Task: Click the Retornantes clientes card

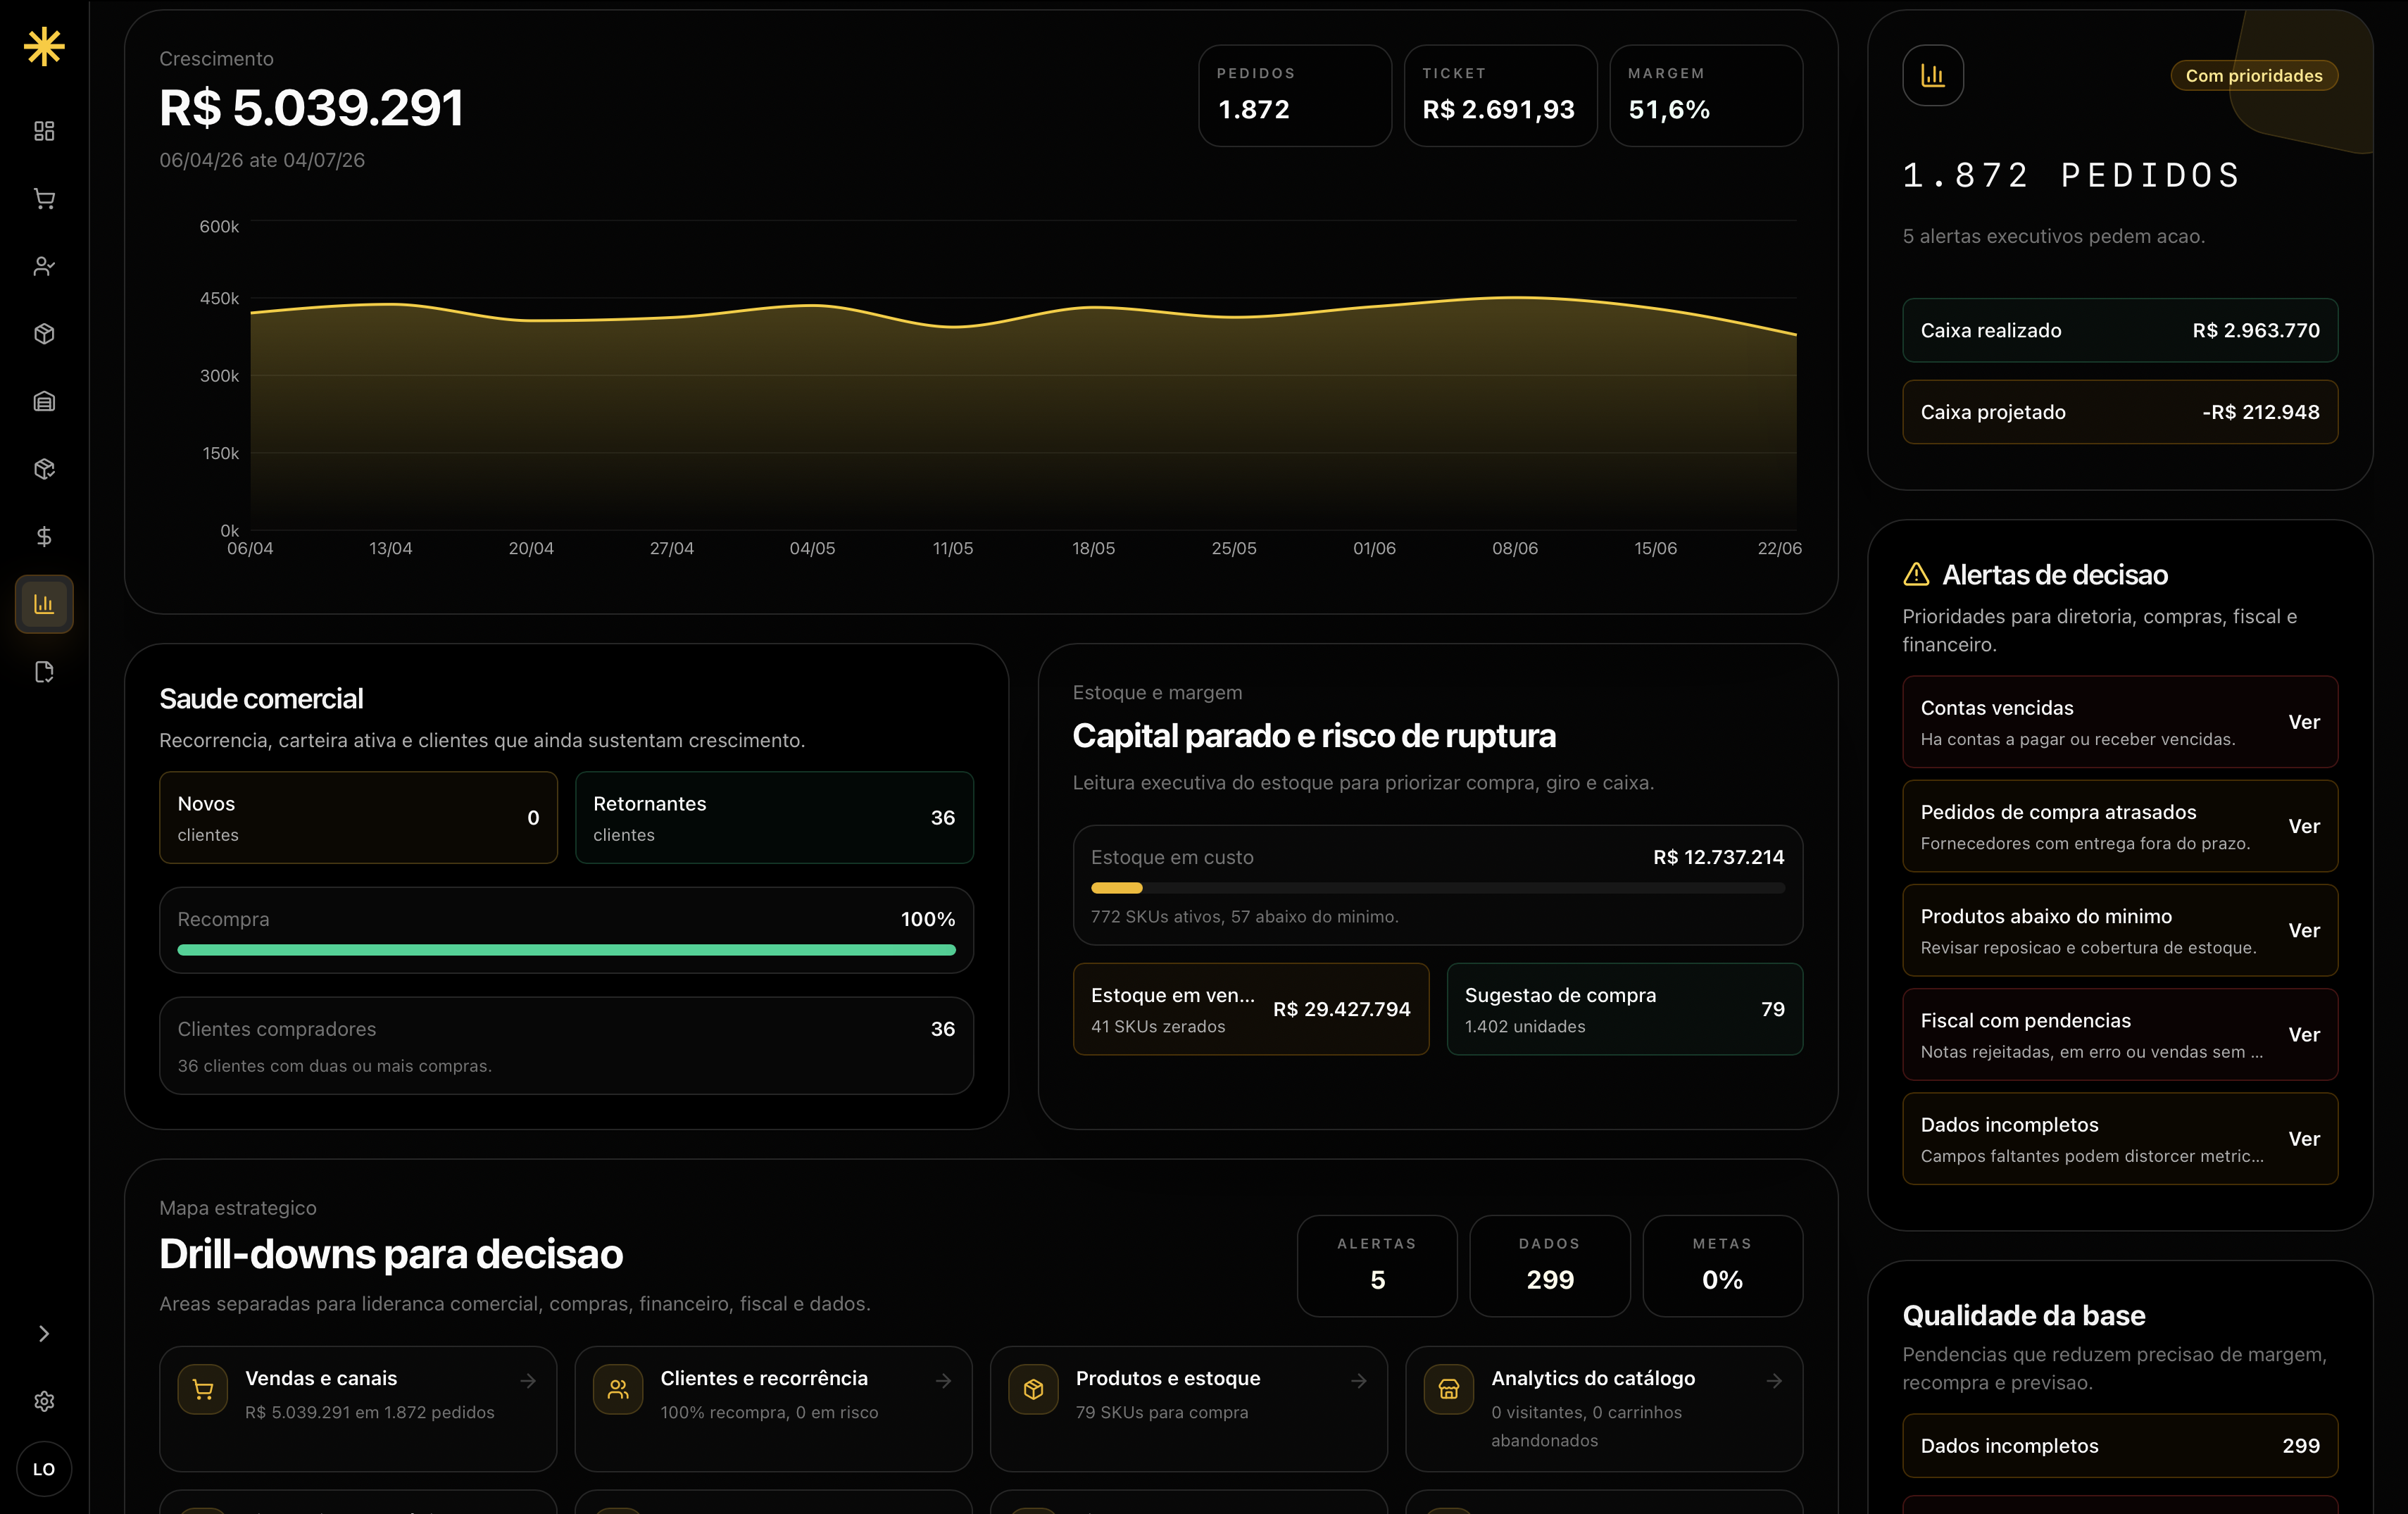Action: (x=774, y=817)
